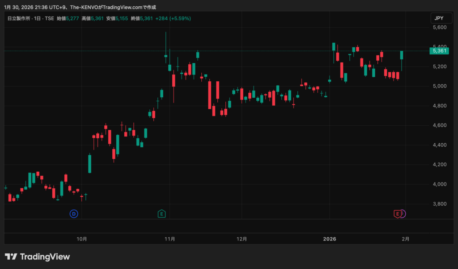Click the purple lightning event marker

click(403, 214)
